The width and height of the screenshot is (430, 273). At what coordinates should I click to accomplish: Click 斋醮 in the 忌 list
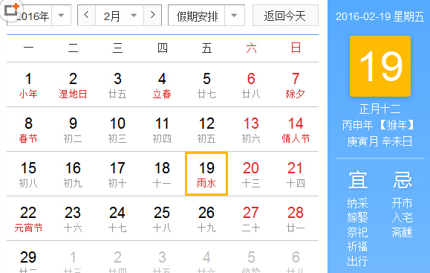click(402, 232)
